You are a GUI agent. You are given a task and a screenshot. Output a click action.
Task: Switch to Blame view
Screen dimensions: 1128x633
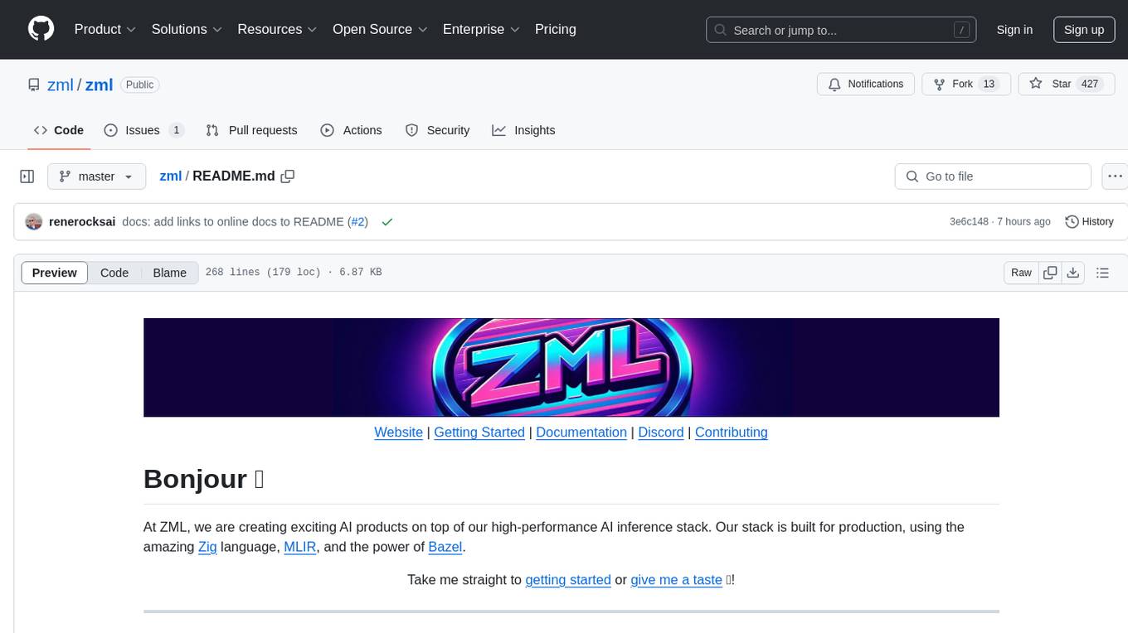pos(169,273)
